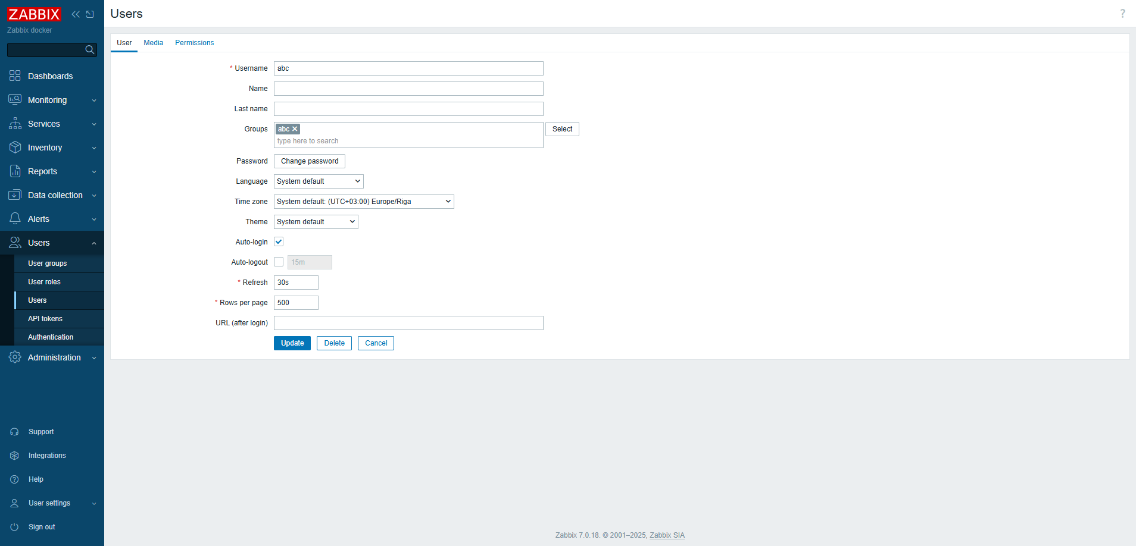Click the Zabbix logo

(34, 14)
